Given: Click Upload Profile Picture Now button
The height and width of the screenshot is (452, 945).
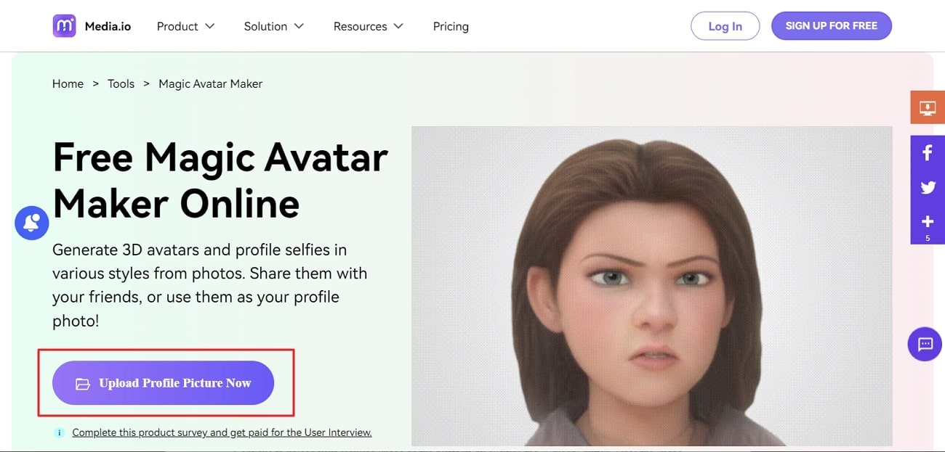Looking at the screenshot, I should coord(163,383).
